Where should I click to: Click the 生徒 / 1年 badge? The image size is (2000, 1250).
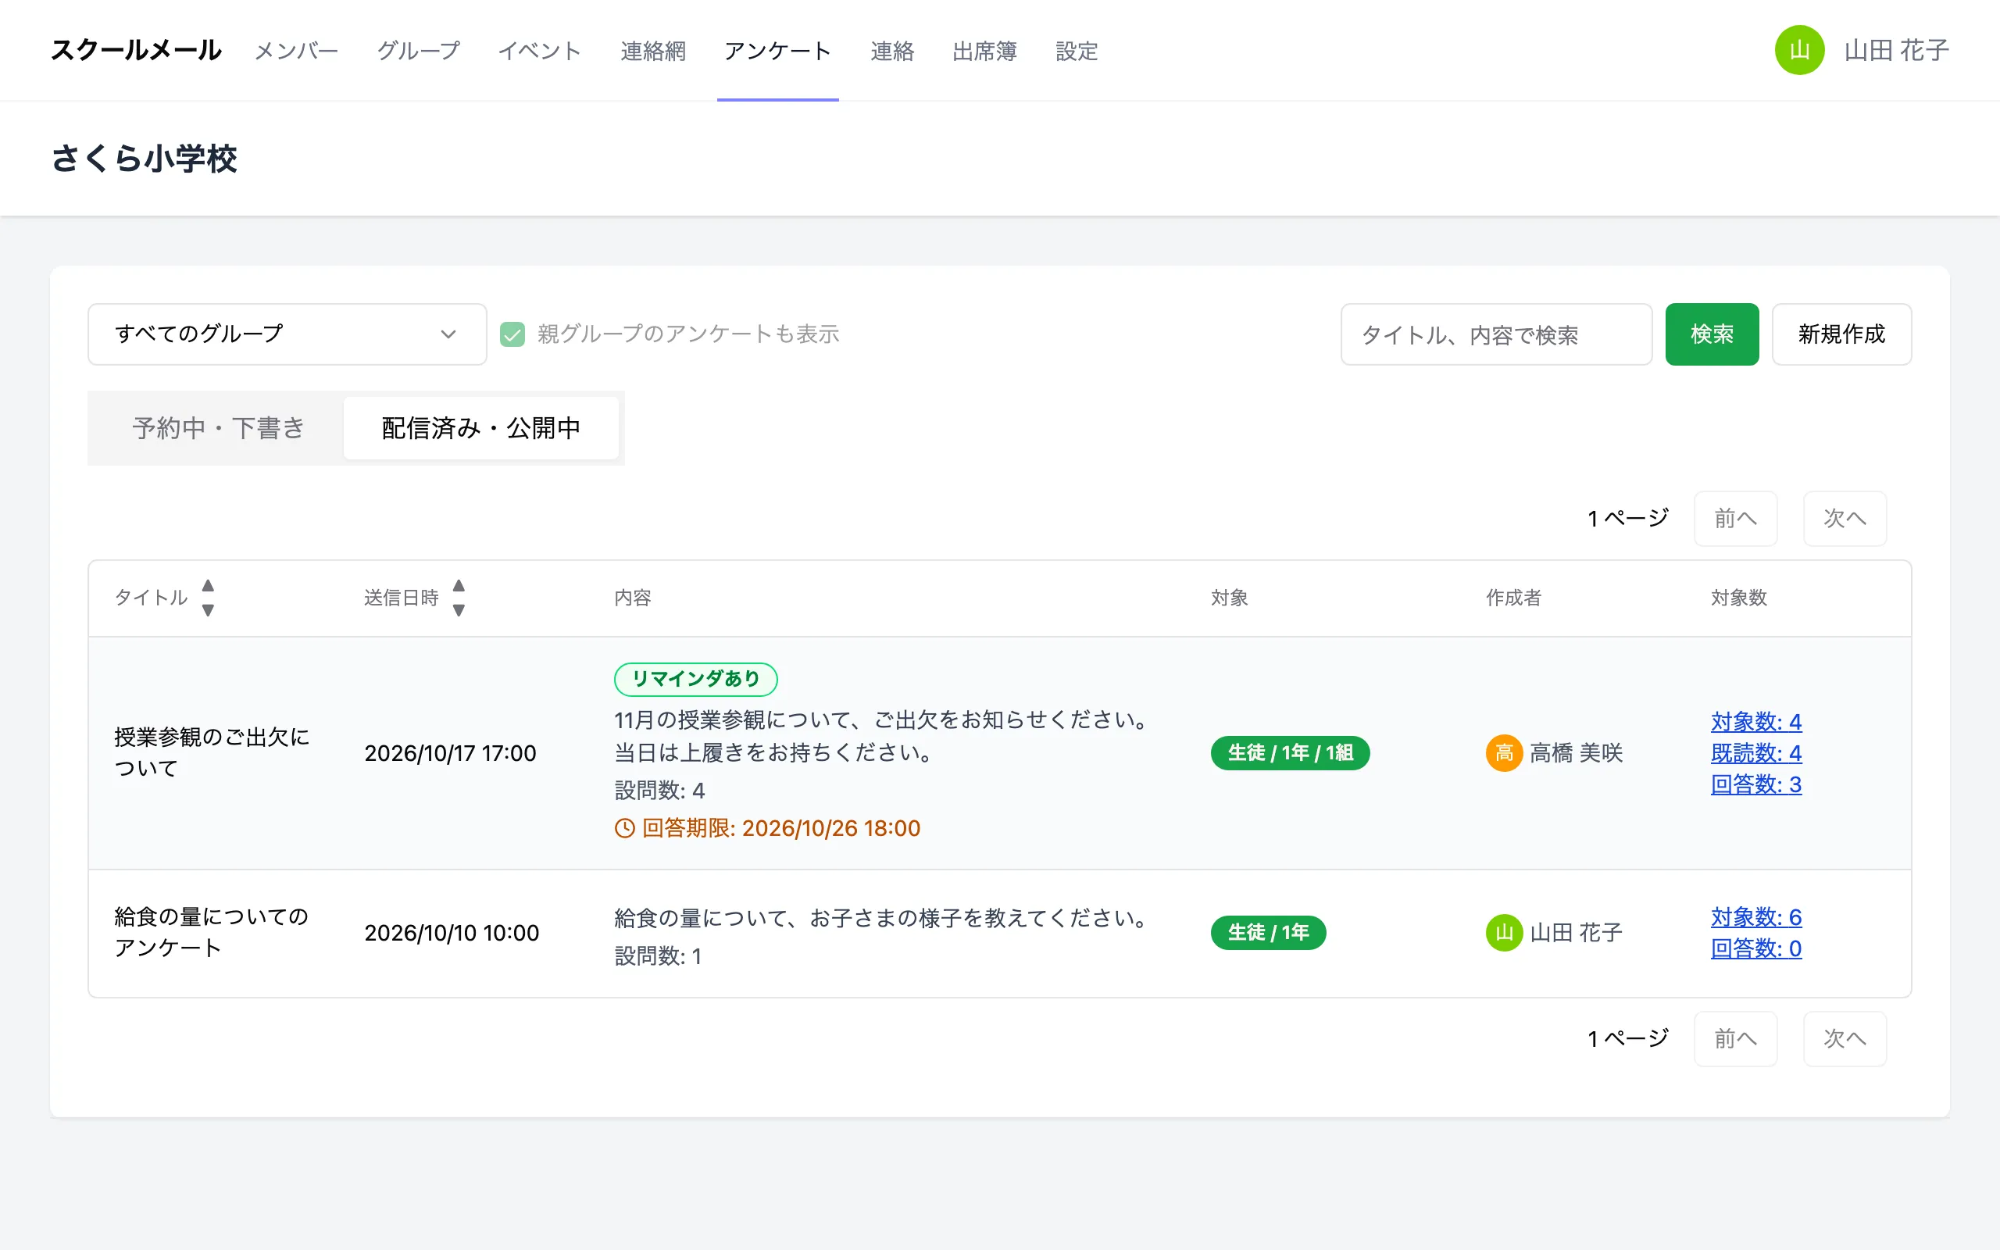coord(1268,933)
